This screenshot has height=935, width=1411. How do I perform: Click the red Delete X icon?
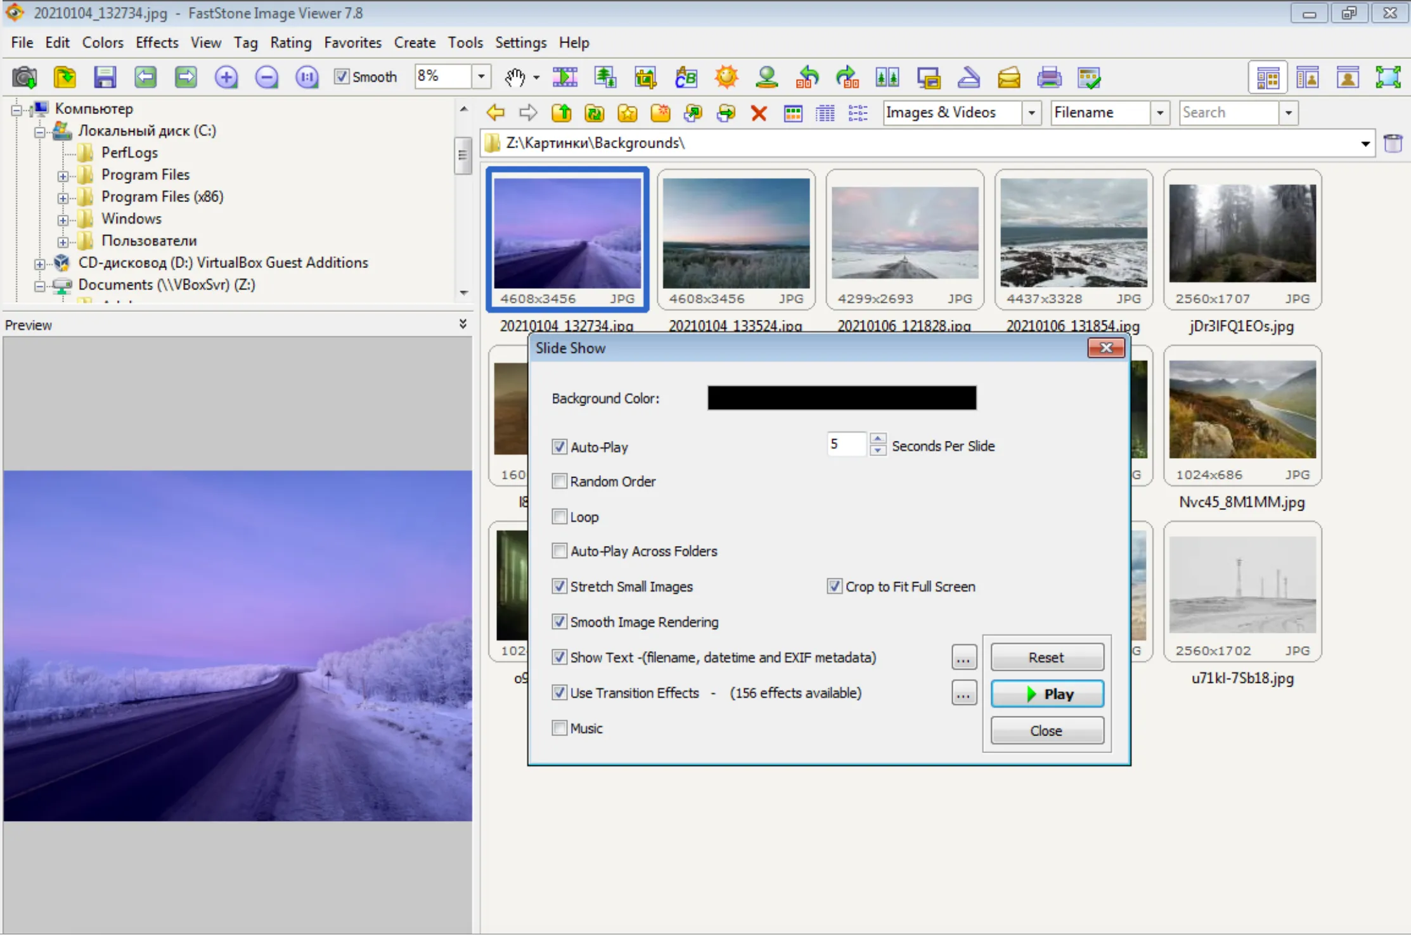759,113
